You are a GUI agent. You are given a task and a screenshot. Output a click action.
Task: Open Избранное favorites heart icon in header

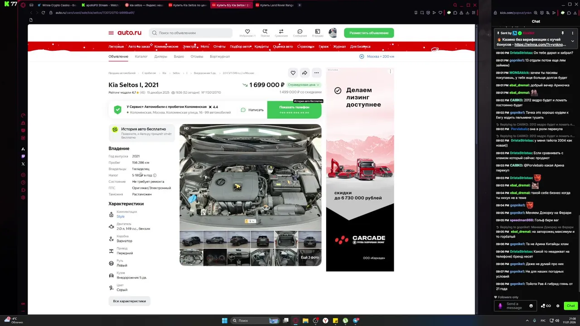tap(247, 33)
